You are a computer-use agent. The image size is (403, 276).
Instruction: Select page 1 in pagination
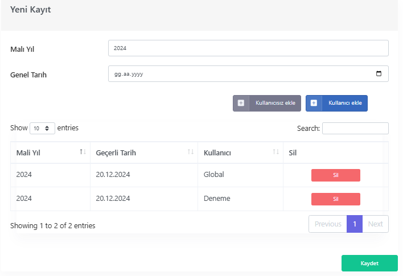point(355,224)
